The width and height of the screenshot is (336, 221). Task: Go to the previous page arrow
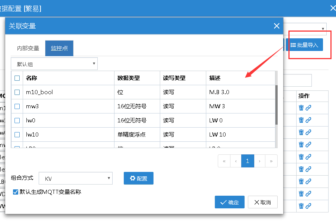pos(236,161)
